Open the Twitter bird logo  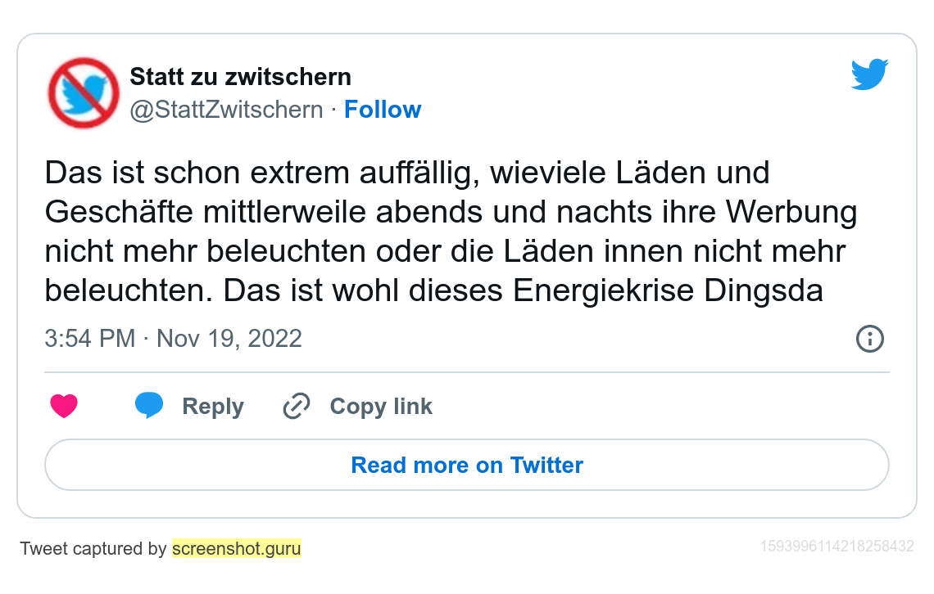pos(869,75)
